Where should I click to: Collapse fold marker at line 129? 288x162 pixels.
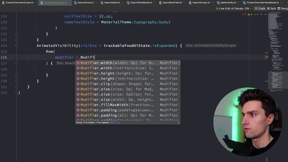click(17, 75)
